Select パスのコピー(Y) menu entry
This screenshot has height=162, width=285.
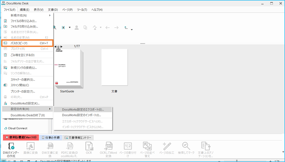[x=27, y=43]
